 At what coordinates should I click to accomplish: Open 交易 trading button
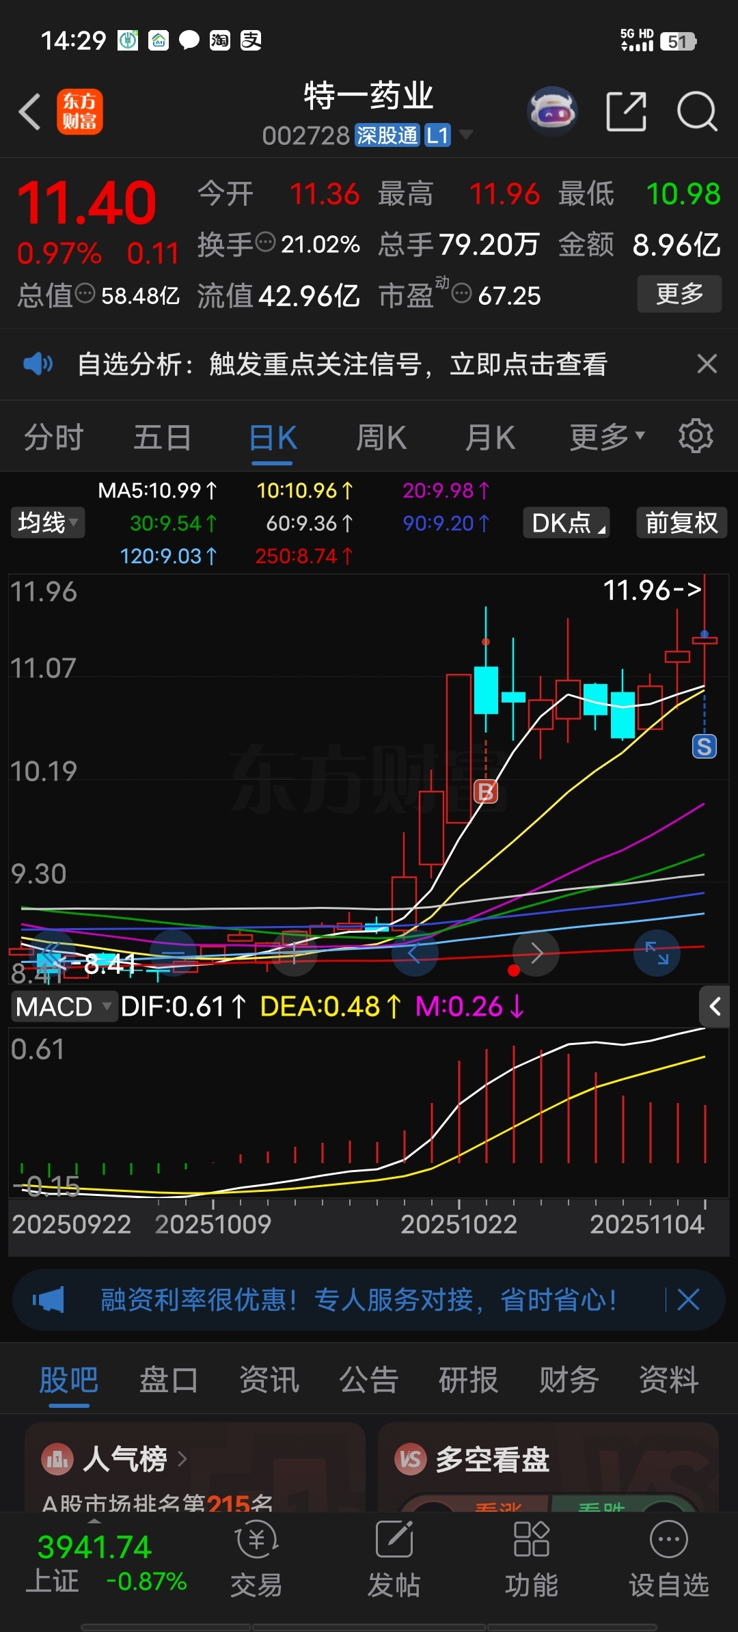(x=256, y=1560)
